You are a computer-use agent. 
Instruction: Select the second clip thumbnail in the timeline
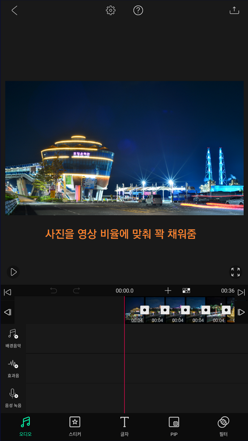tap(155, 310)
